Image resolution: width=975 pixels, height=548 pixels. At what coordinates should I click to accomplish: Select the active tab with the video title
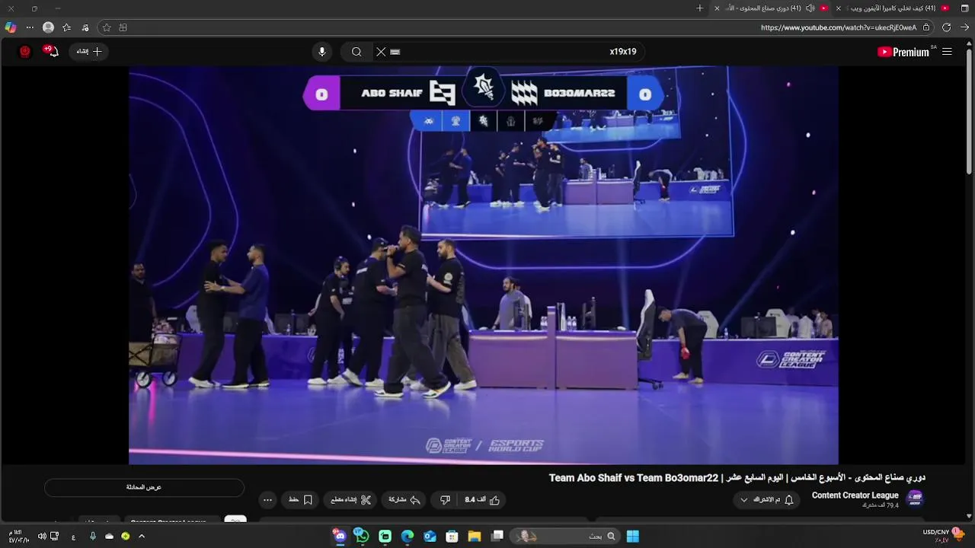772,8
